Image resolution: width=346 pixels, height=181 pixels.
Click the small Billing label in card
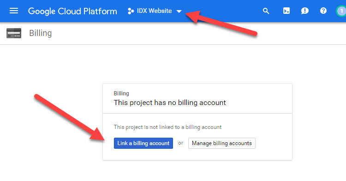[x=121, y=93]
